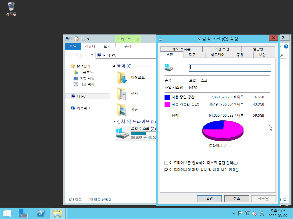
Task: Show hidden tray icons arrow
Action: (x=233, y=213)
